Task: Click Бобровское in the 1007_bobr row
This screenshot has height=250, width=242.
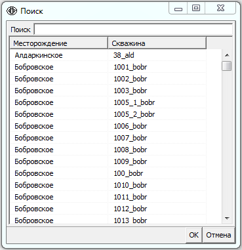Action: click(34, 138)
